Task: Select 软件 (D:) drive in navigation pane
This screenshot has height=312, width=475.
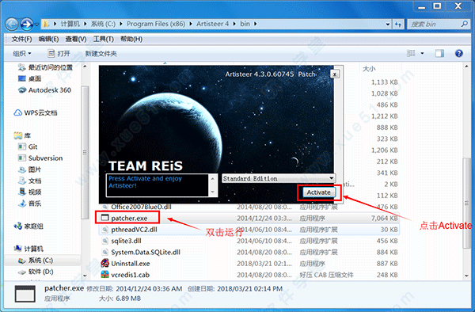Action: click(x=36, y=272)
